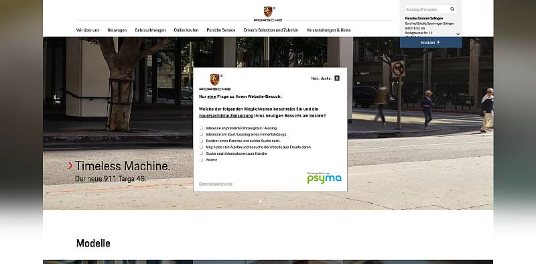Click the blue 'Kontakt +' button

[431, 43]
